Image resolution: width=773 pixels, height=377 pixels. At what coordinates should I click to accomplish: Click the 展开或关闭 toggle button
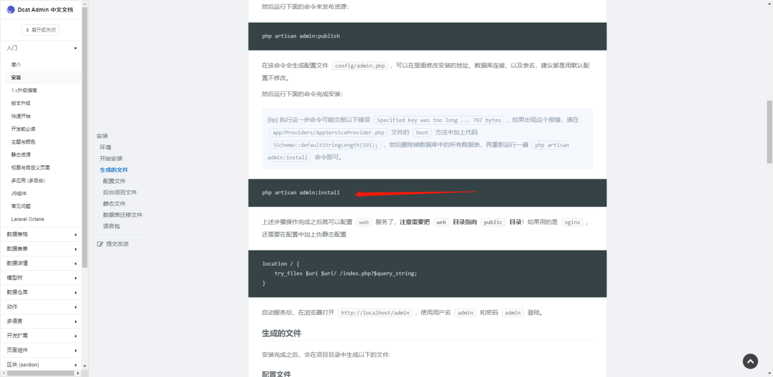point(40,30)
